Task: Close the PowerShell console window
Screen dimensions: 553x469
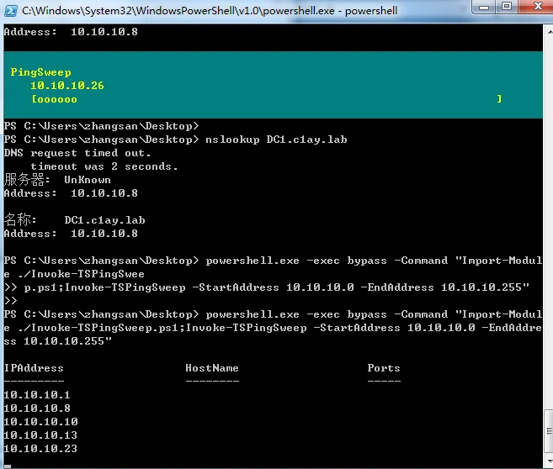Action: coord(534,8)
